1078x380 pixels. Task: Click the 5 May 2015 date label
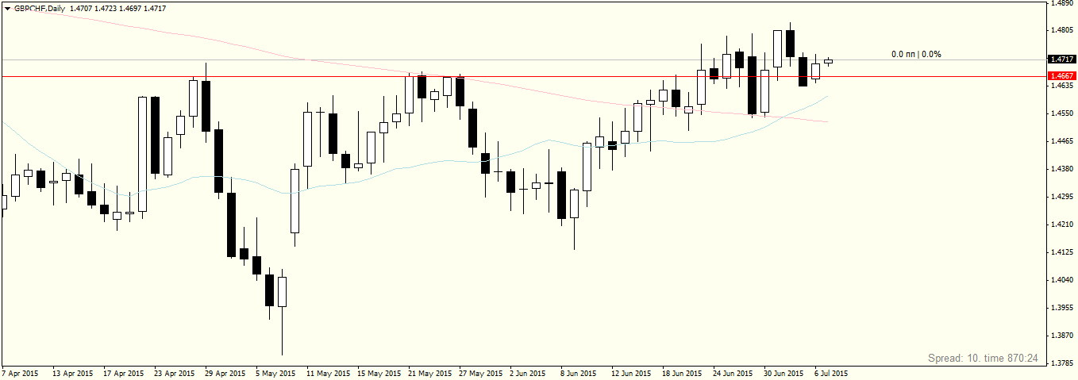[275, 373]
